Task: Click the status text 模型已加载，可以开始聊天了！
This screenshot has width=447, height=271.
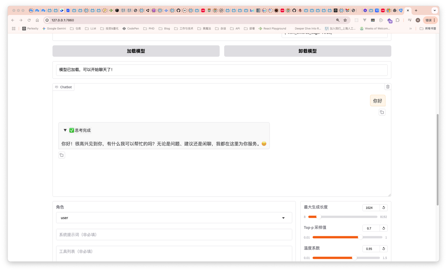Action: [x=86, y=70]
